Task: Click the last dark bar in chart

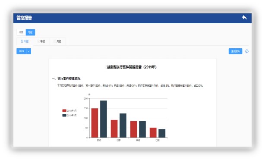Action: coord(162,133)
